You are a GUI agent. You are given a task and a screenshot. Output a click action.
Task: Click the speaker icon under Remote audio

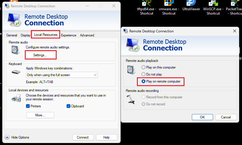pos(16,50)
